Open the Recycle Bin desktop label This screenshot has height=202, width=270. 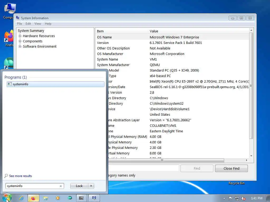click(x=236, y=183)
